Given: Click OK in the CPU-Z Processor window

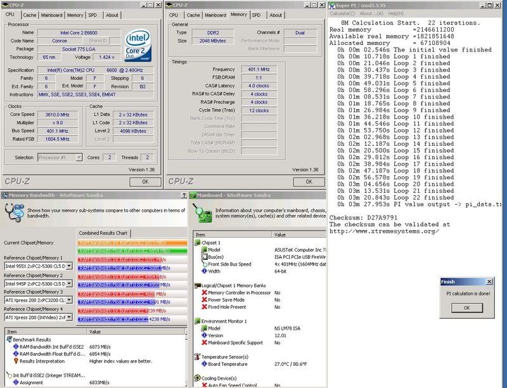Looking at the screenshot, I should pyautogui.click(x=145, y=182).
